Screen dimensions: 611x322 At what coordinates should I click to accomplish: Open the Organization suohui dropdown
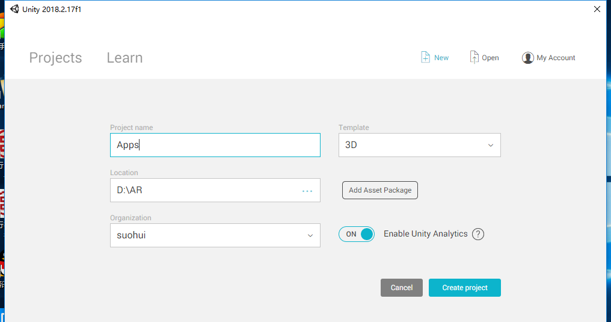[215, 235]
